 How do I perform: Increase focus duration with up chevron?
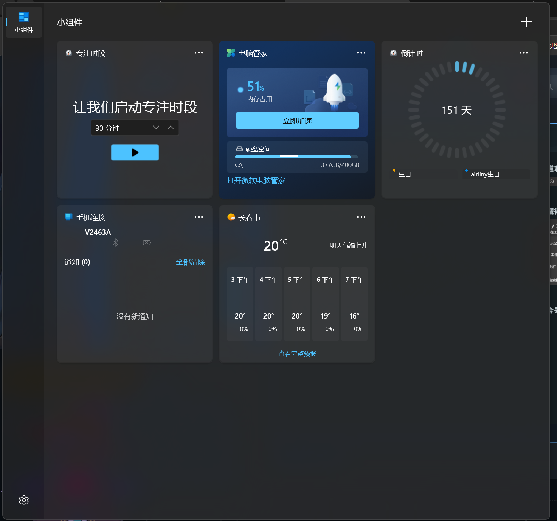coord(171,128)
